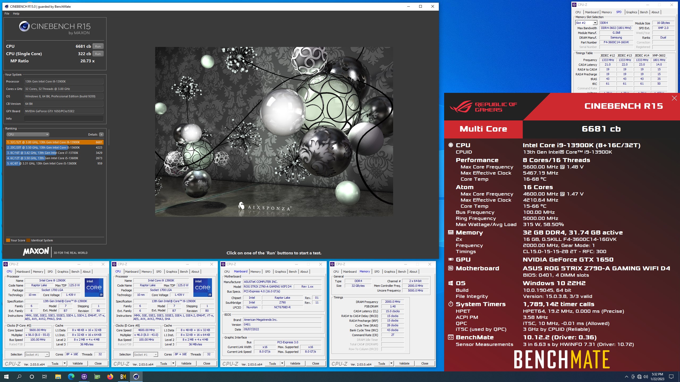
Task: Open File Explorer from the taskbar
Action: (58, 376)
